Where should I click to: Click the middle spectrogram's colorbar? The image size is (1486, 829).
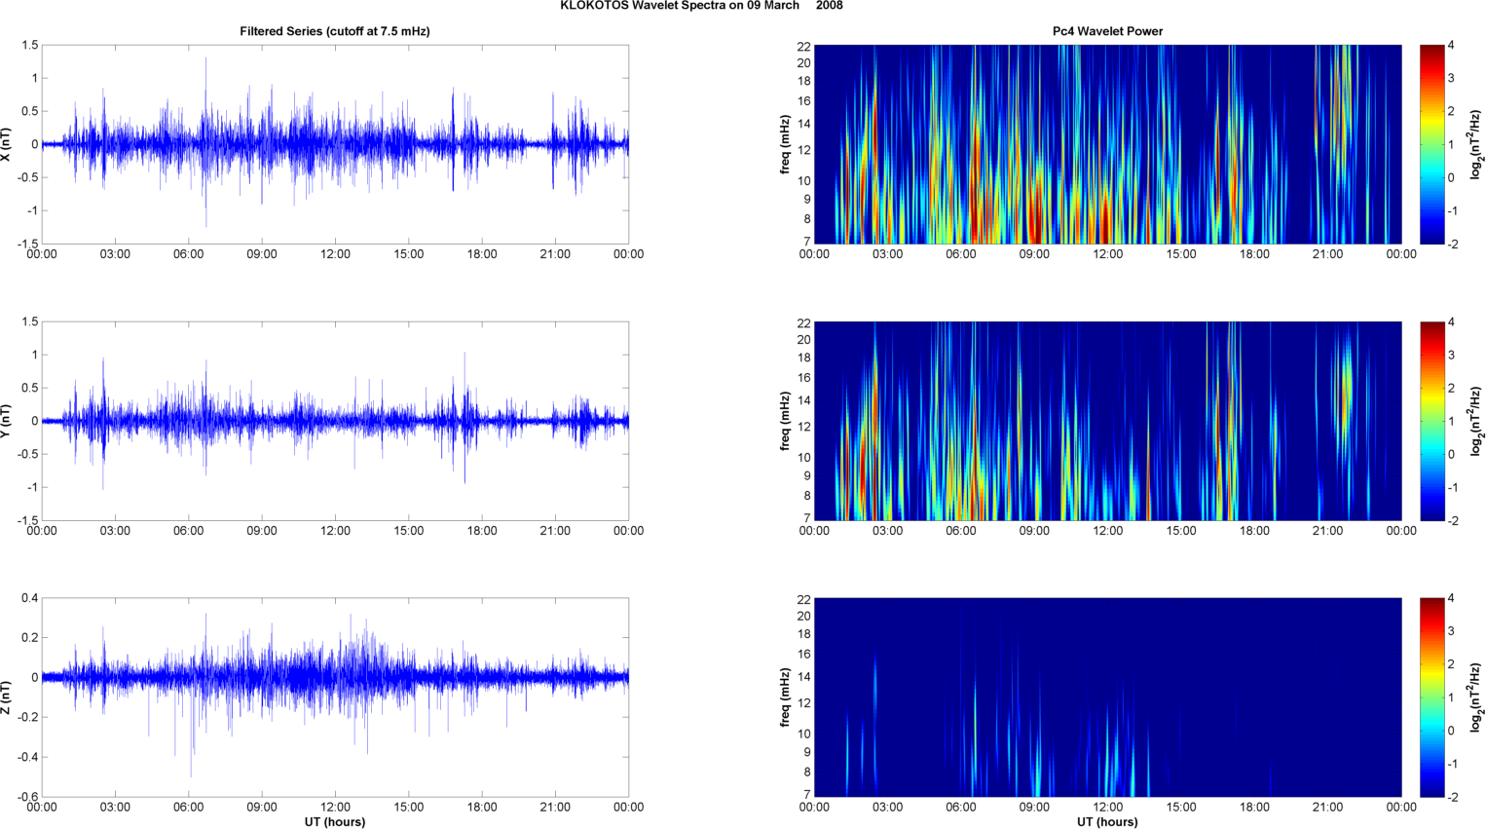1431,421
